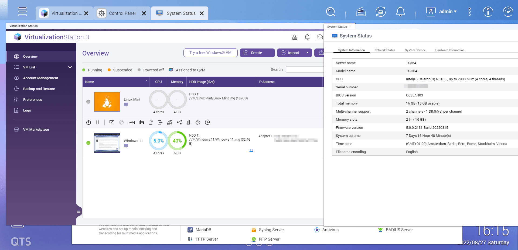Screen dimensions: 518x250
Task: Open the QTS dashboard gauge icon
Action: (x=508, y=12)
